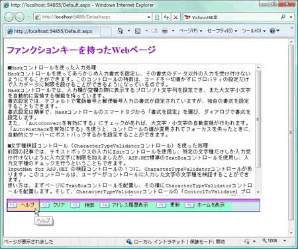
Task: Click the F3 key icon
Action: (x=75, y=205)
